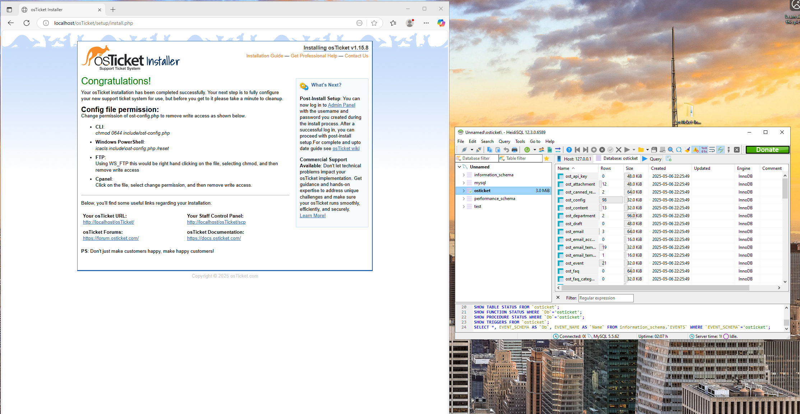Open the Admin Panel link
The height and width of the screenshot is (414, 800).
[x=341, y=105]
